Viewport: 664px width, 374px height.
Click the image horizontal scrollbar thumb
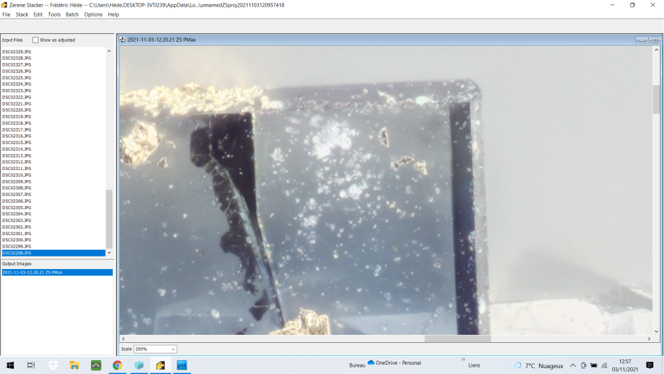(x=457, y=339)
